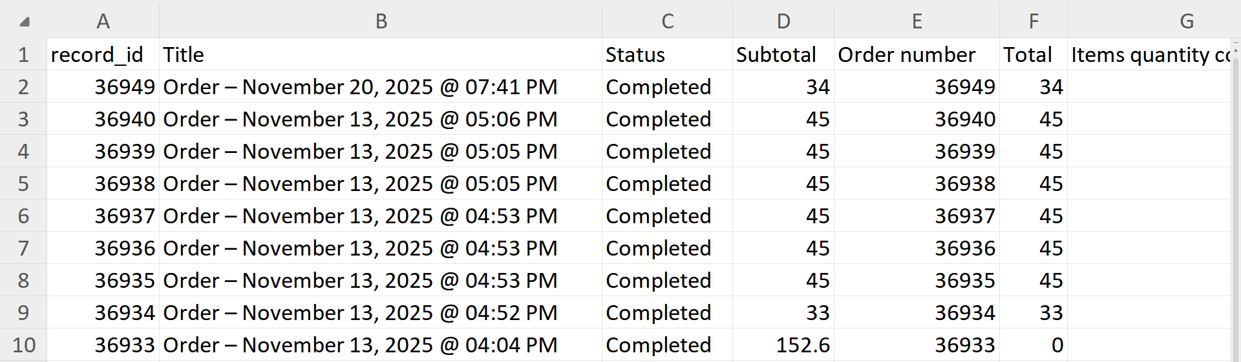The width and height of the screenshot is (1241, 362).
Task: Click the Completed status cell in row 2
Action: coord(667,87)
